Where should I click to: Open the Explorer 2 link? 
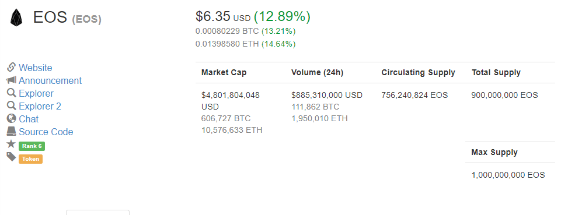pos(40,106)
